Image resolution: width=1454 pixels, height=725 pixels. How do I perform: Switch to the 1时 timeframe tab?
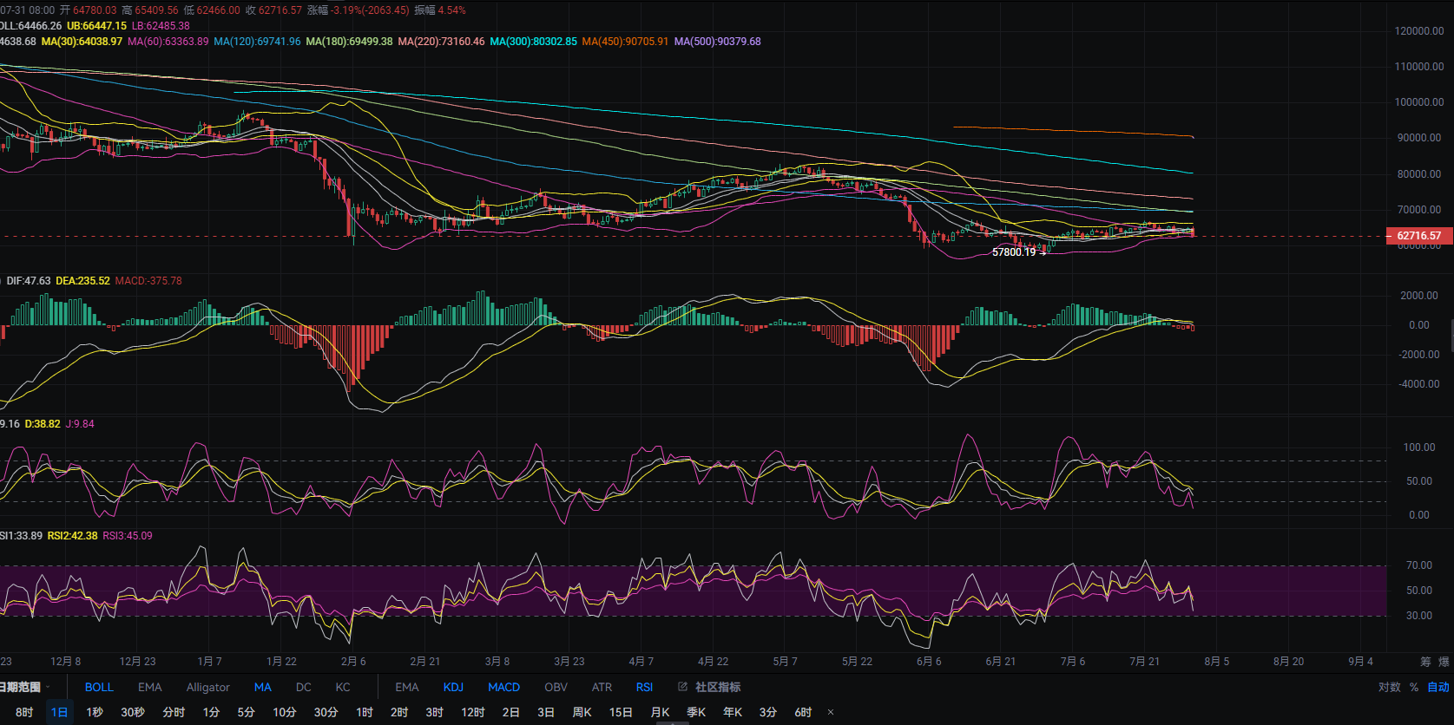pos(365,712)
